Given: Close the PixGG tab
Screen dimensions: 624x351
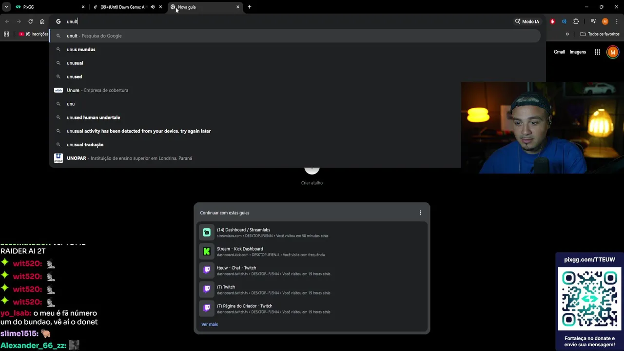Looking at the screenshot, I should [x=83, y=7].
